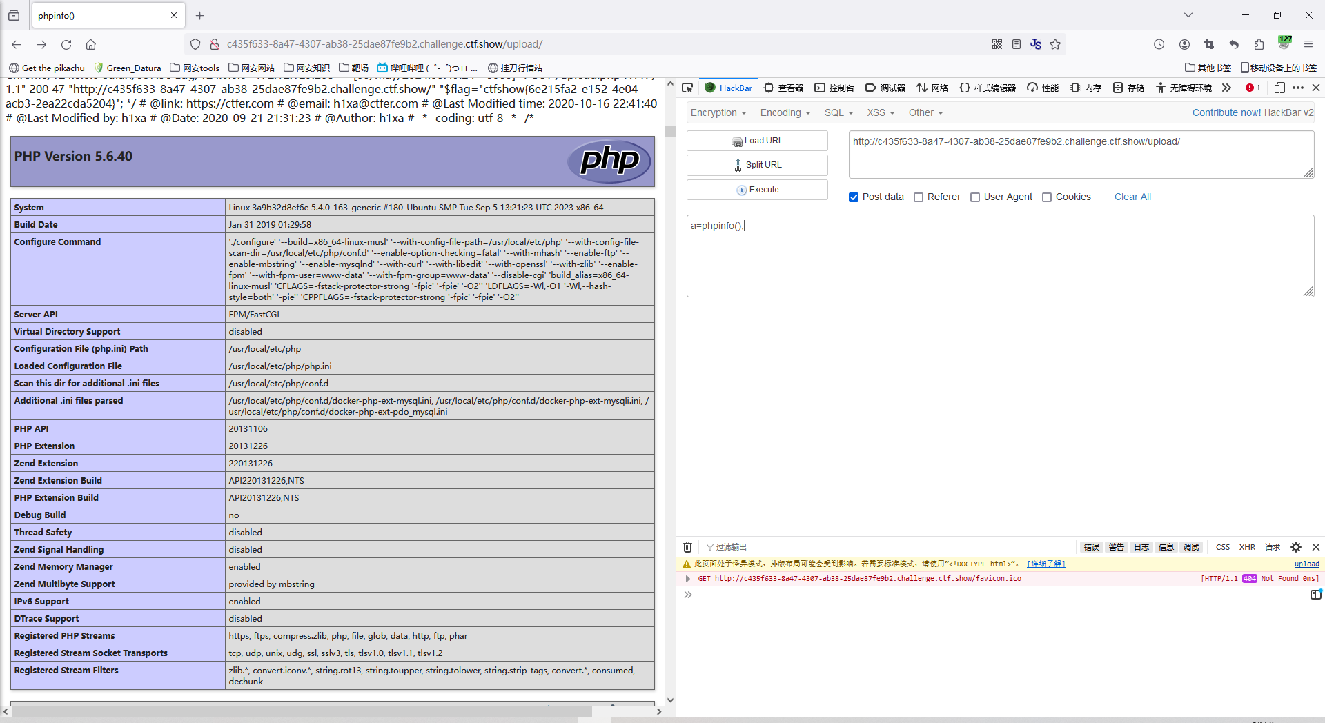Open the Other dropdown in HackBar
Screen dimensions: 1325x723
926,112
